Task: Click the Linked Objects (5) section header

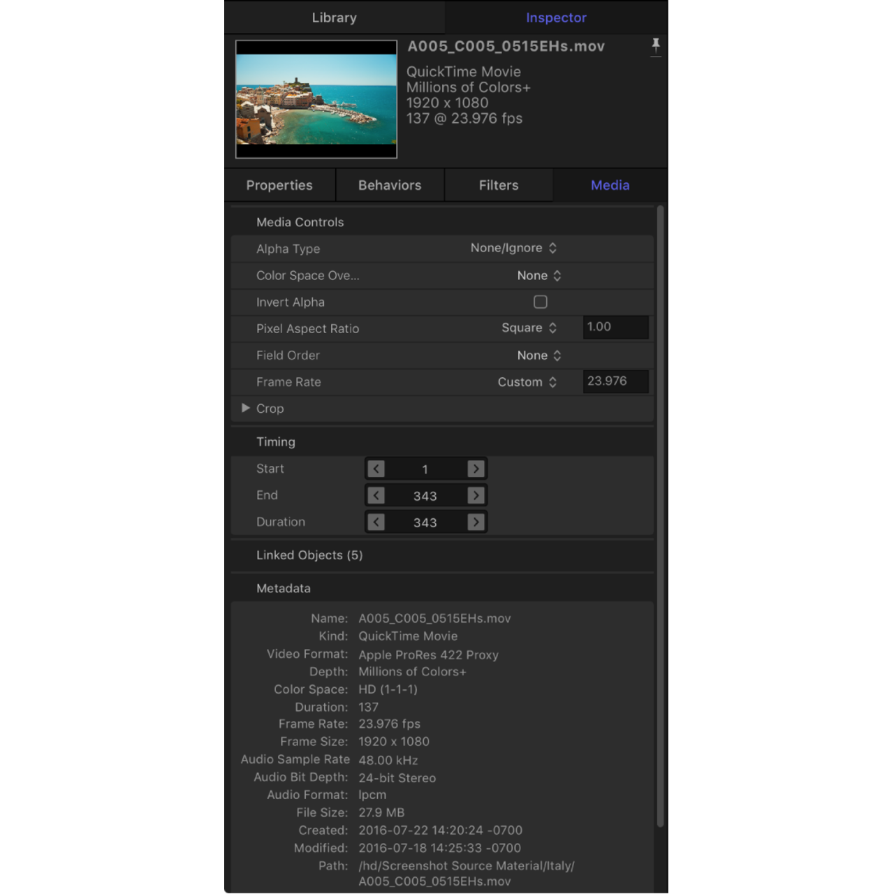Action: (x=309, y=555)
